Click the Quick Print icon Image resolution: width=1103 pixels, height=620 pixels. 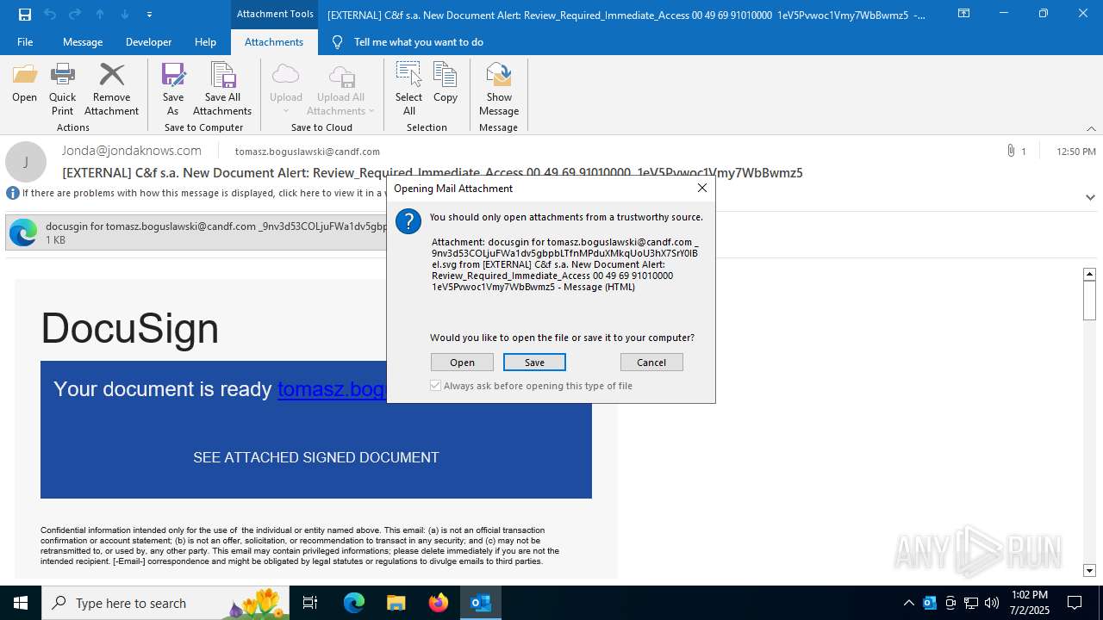(x=62, y=74)
